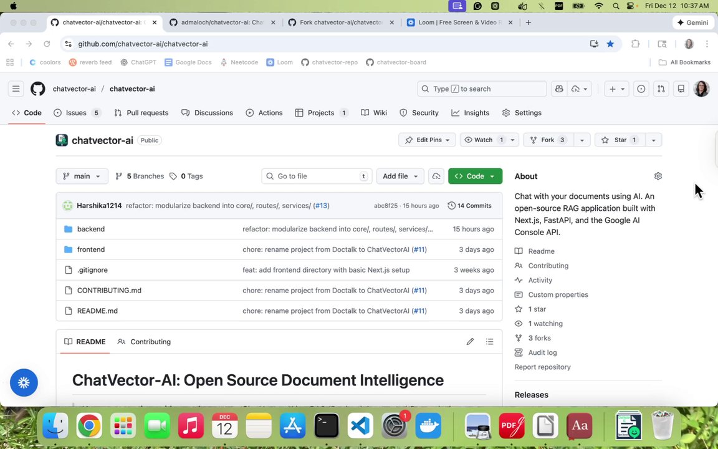Screen dimensions: 718x449
Task: Open user profile avatar menu
Action: [x=702, y=89]
